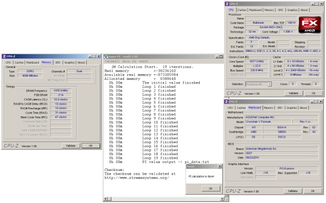This screenshot has width=326, height=203.
Task: Click OK in the processor CPU-Z window
Action: pos(313,93)
